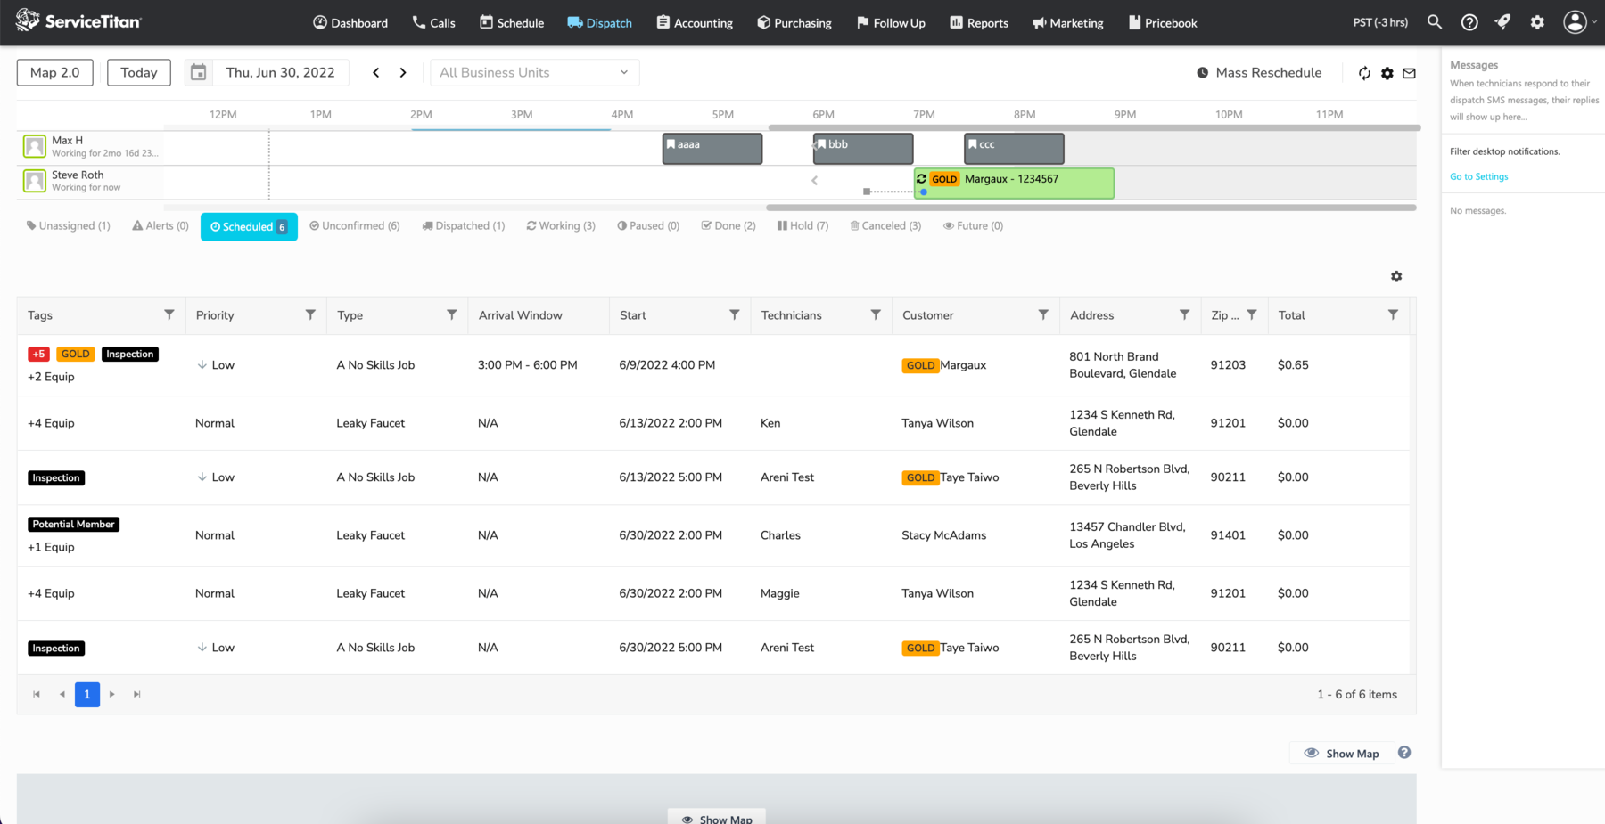Select the green Margaux - 1234567 job block
Viewport: 1605px width, 824px height.
coord(1014,183)
